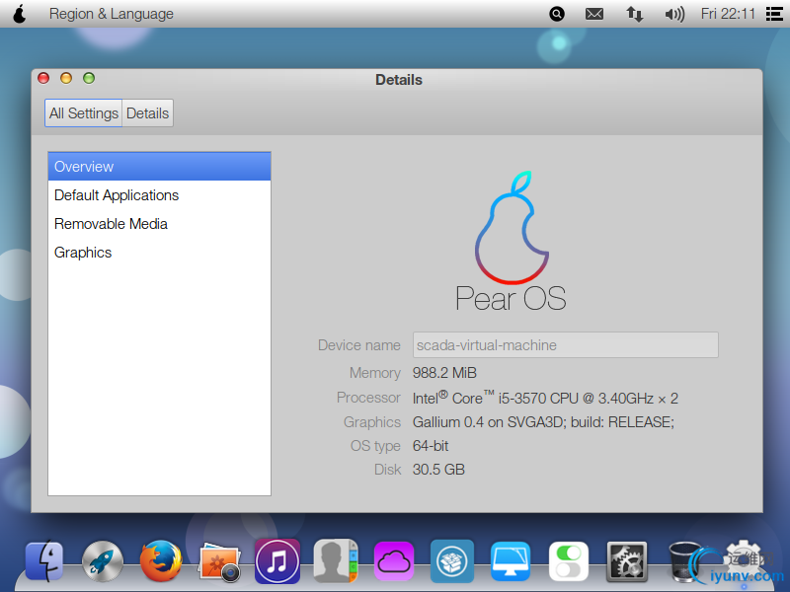This screenshot has width=790, height=592.
Task: Click the Details breadcrumb button
Action: (147, 113)
